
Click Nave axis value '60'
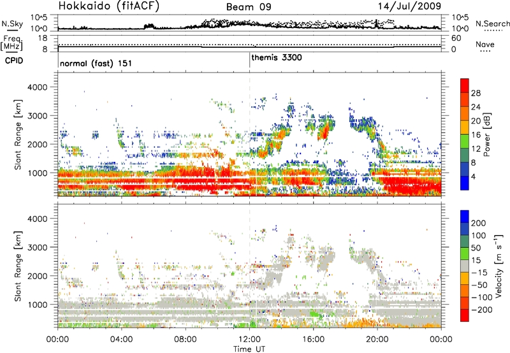(456, 38)
